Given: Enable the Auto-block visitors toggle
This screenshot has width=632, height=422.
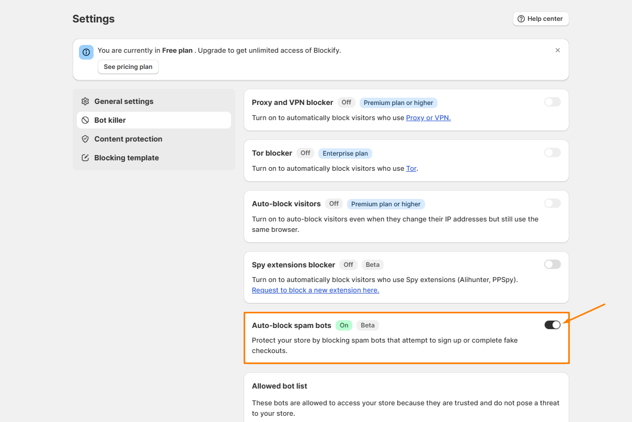Looking at the screenshot, I should click(x=552, y=203).
